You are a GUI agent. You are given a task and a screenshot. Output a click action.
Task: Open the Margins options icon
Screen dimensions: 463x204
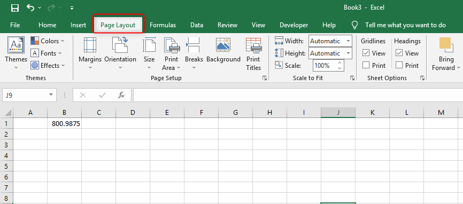90,45
